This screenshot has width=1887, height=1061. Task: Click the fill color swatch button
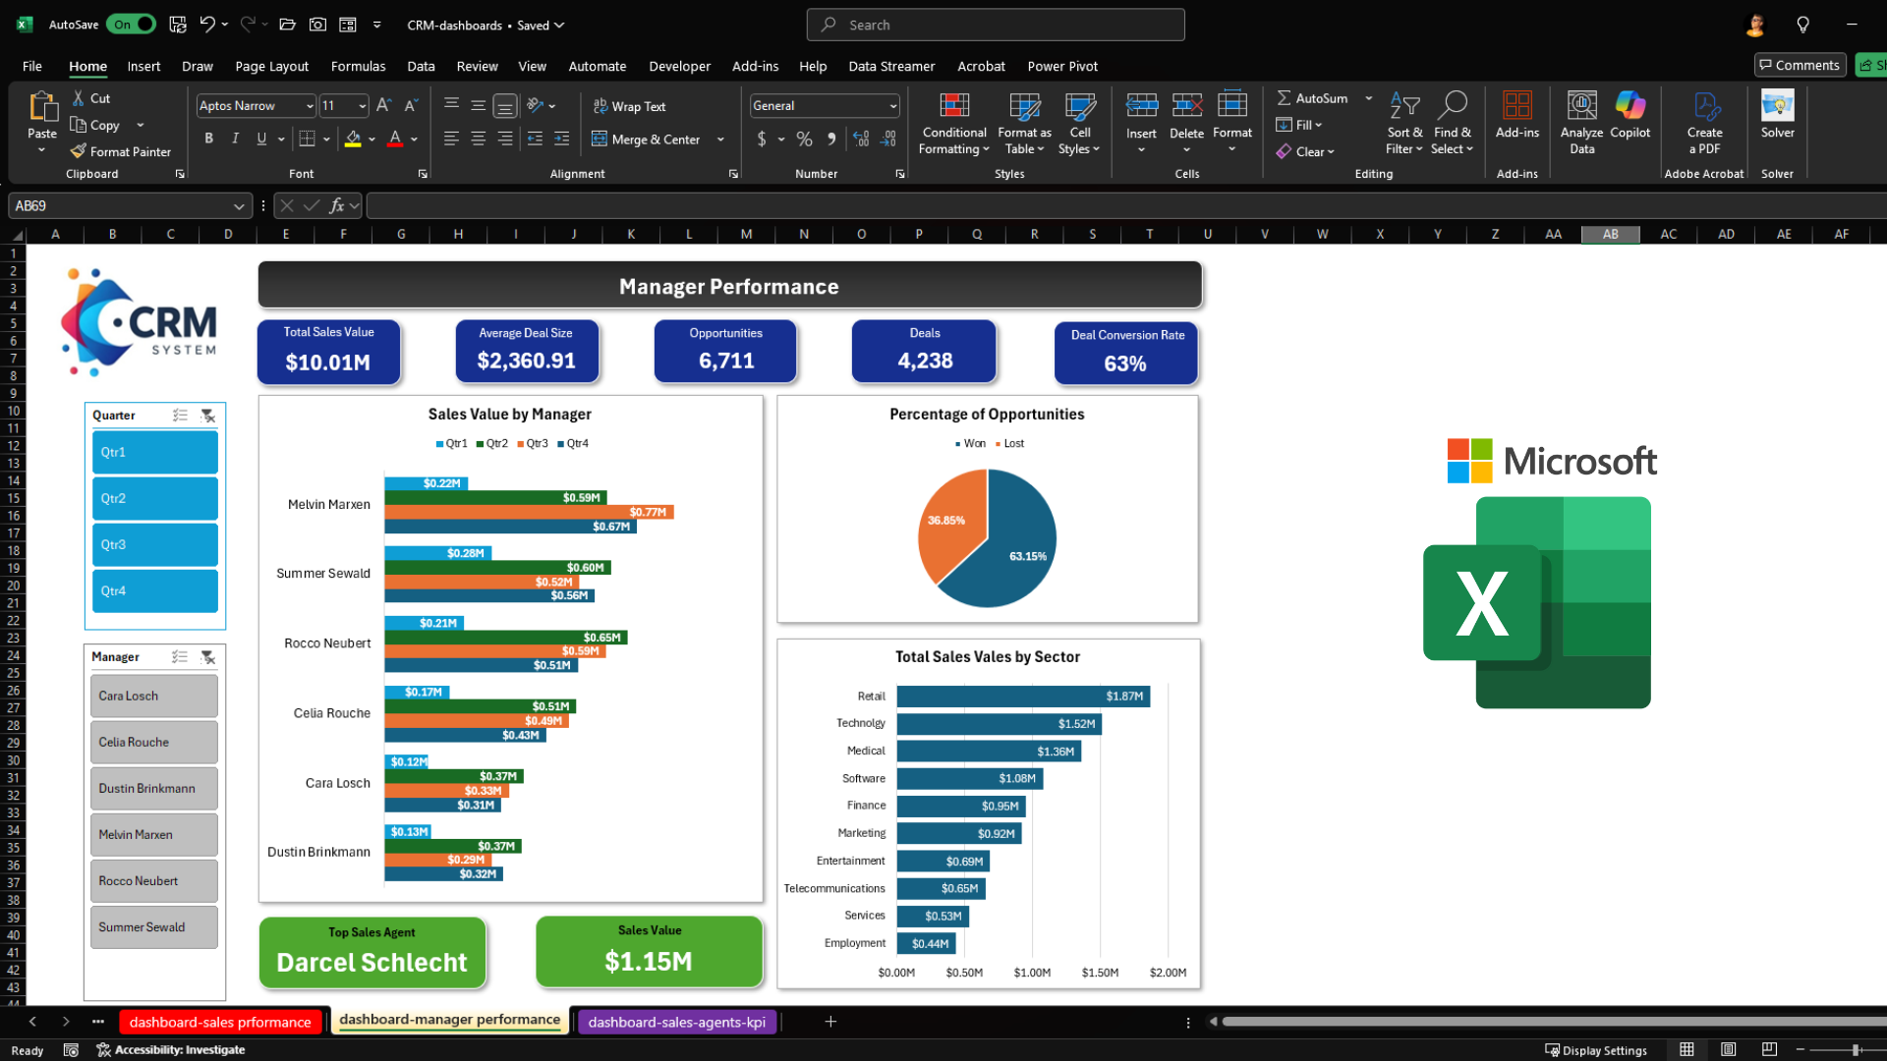pyautogui.click(x=353, y=139)
